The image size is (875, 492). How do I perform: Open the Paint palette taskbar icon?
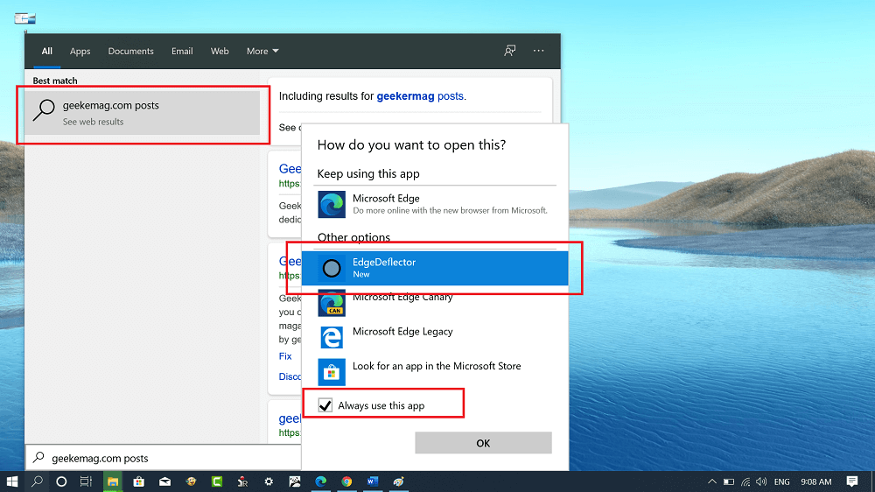click(x=398, y=481)
